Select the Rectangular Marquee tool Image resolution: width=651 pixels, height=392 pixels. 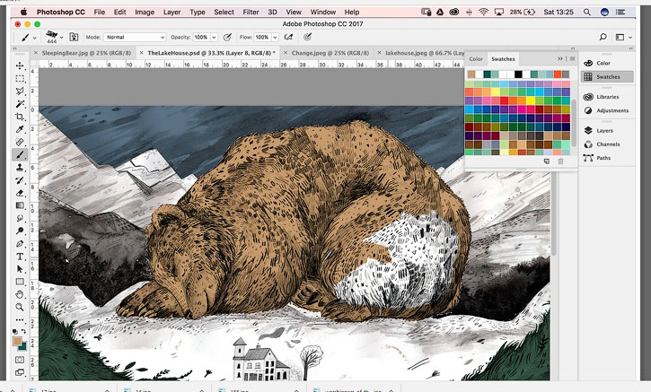(x=20, y=78)
